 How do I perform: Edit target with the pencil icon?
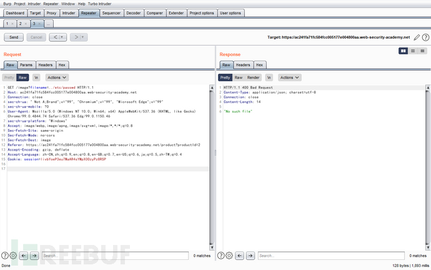(x=417, y=37)
